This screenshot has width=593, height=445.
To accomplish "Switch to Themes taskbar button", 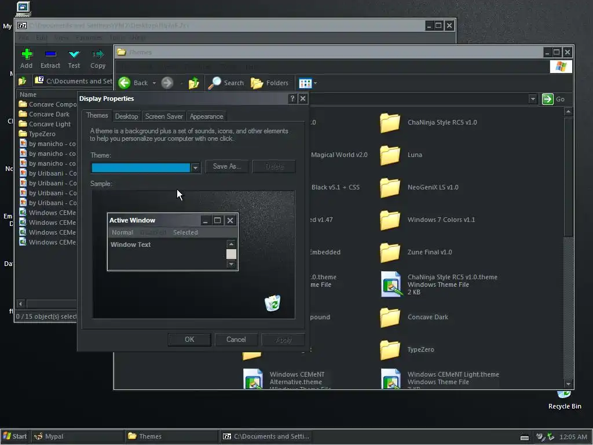I will click(171, 437).
